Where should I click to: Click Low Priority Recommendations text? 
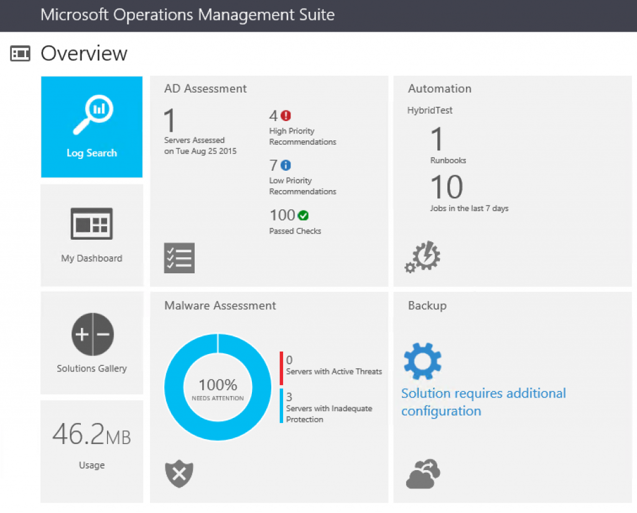coord(303,186)
